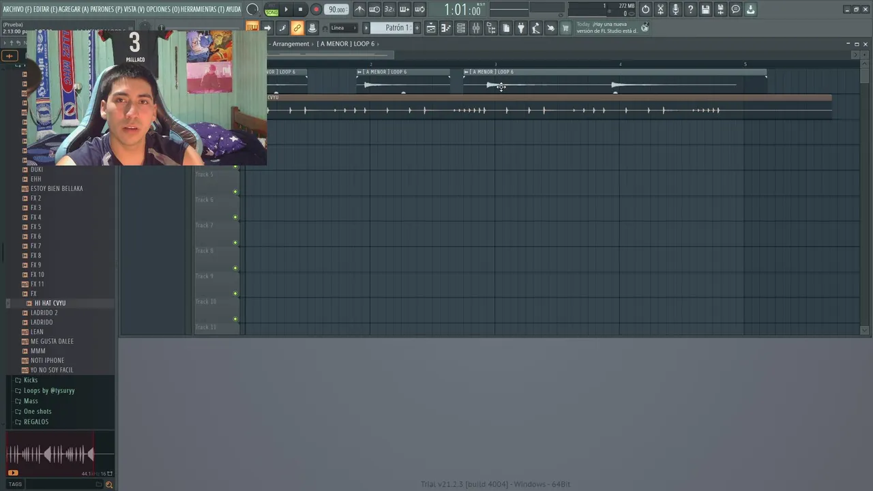The image size is (873, 491).
Task: Select NOTI IPHONE sample in browser
Action: point(47,360)
